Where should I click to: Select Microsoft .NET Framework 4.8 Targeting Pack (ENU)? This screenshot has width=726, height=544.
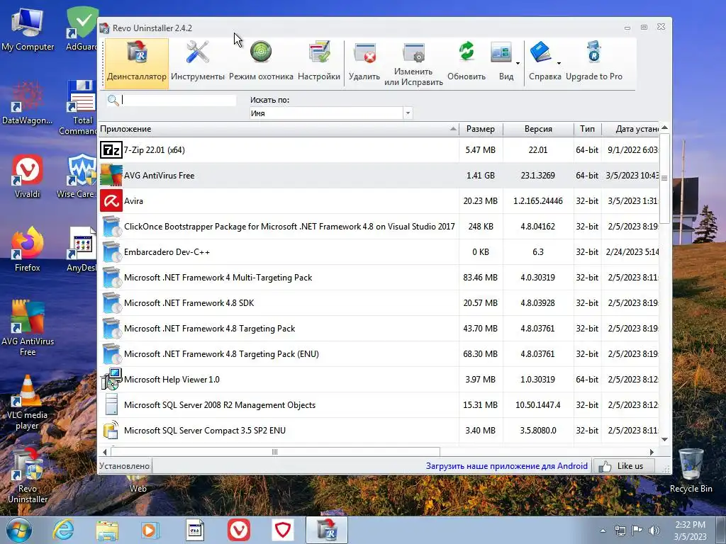coord(379,354)
